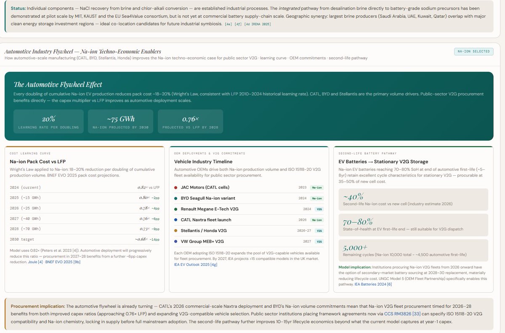Click the Procurement implication: label
The width and height of the screenshot is (505, 333).
pyautogui.click(x=38, y=306)
